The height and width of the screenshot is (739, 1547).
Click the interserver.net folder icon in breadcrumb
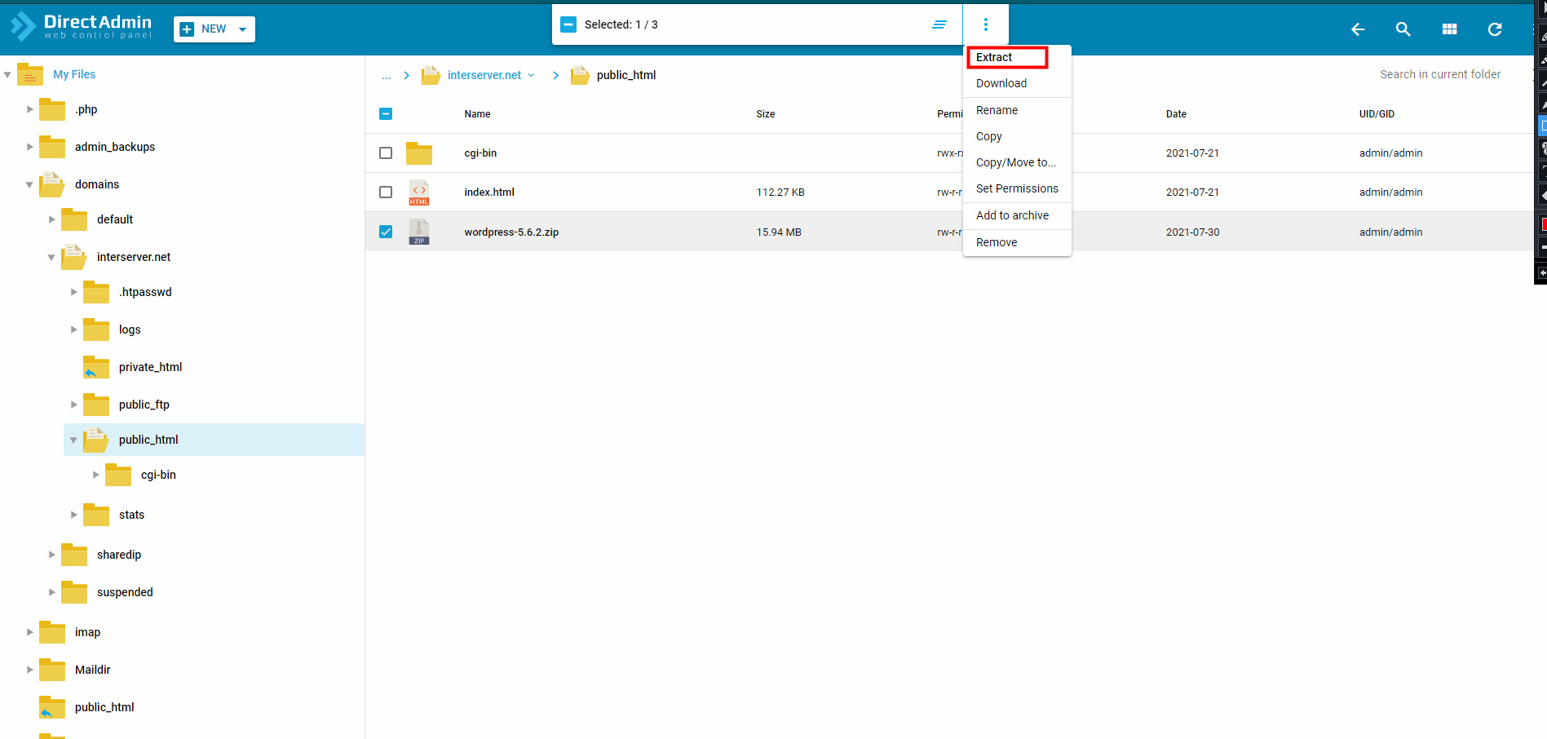(x=431, y=75)
